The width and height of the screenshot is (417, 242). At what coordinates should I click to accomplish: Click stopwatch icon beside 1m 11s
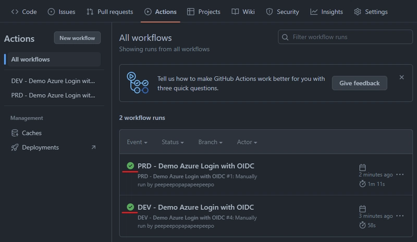[x=362, y=184]
